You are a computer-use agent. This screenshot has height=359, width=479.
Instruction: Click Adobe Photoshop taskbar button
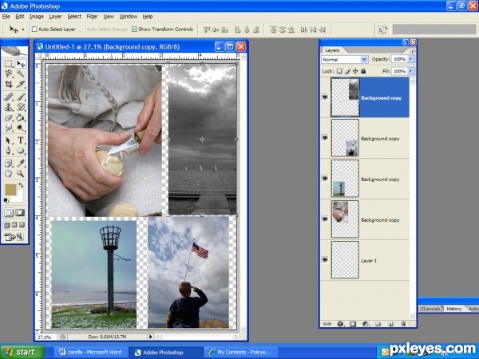click(x=166, y=352)
